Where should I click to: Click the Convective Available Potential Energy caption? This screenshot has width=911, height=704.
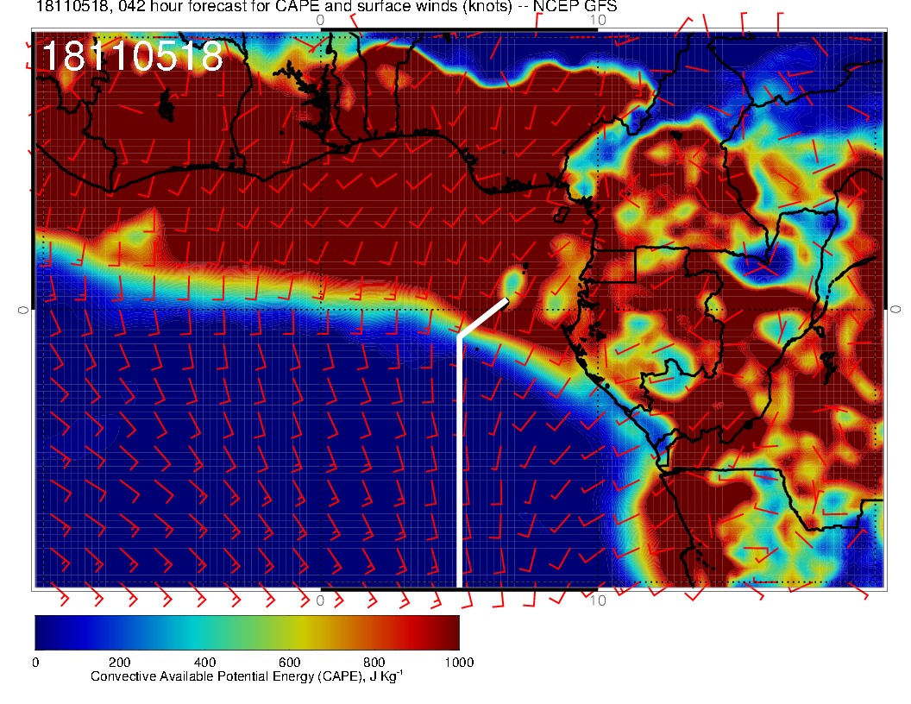[247, 676]
